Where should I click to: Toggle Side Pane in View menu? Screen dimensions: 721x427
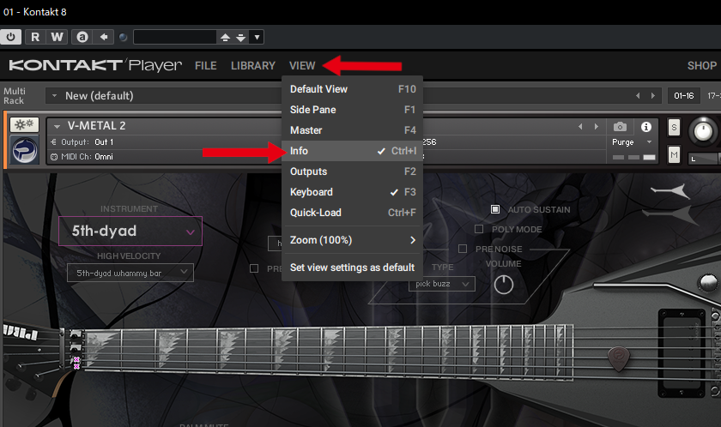(353, 110)
